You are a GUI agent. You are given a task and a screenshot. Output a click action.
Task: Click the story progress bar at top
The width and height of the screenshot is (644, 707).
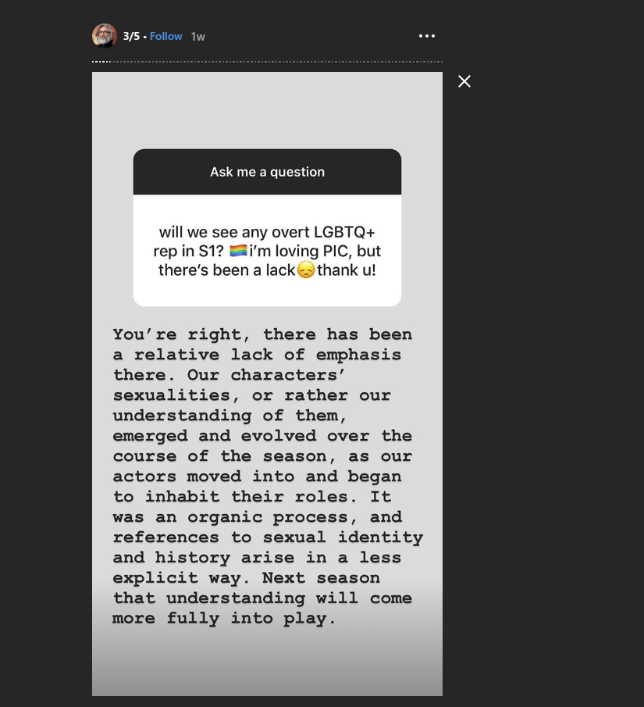(x=267, y=62)
